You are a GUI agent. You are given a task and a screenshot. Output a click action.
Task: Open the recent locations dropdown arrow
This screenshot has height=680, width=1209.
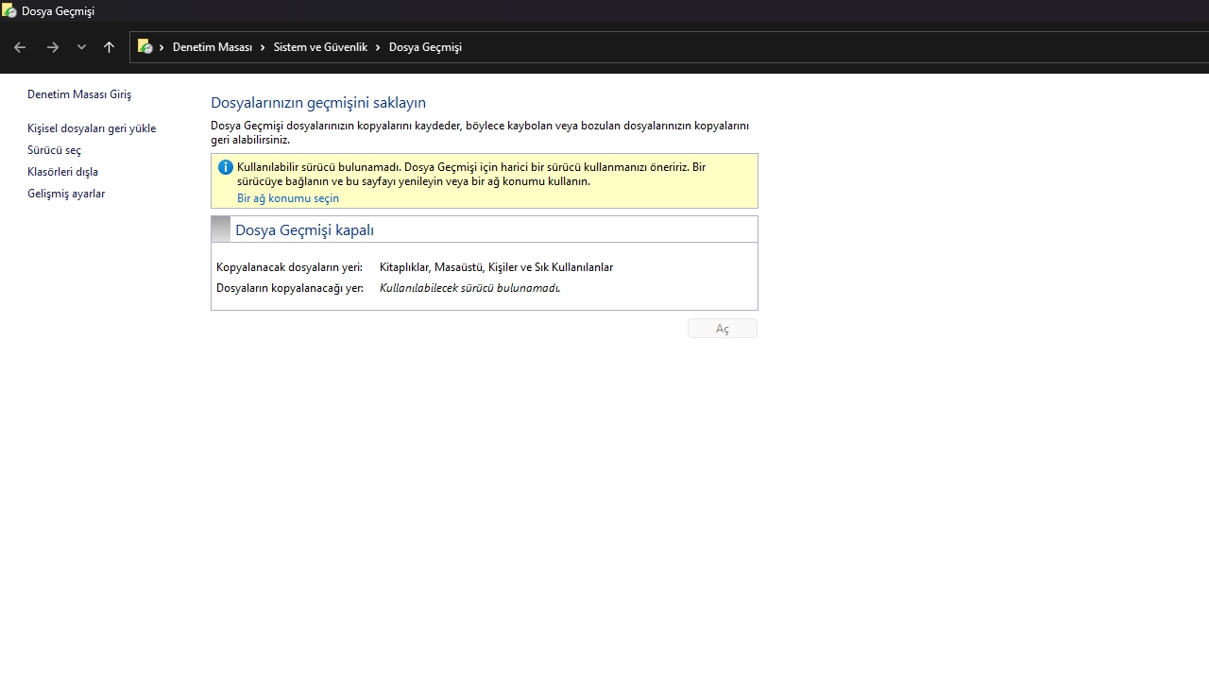81,47
